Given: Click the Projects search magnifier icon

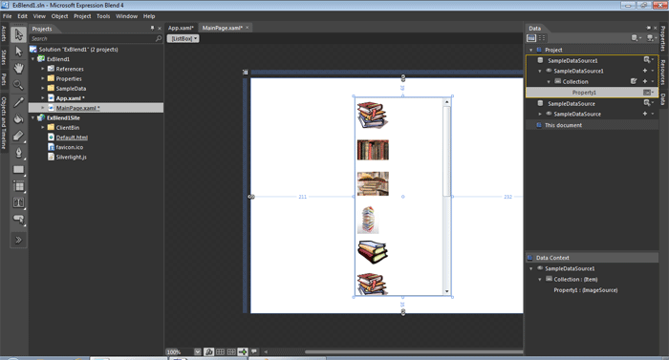Looking at the screenshot, I should (x=159, y=39).
